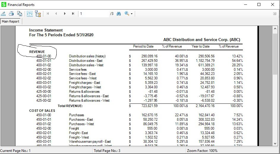Select the Main Report tab
This screenshot has width=280, height=154.
(x=10, y=21)
